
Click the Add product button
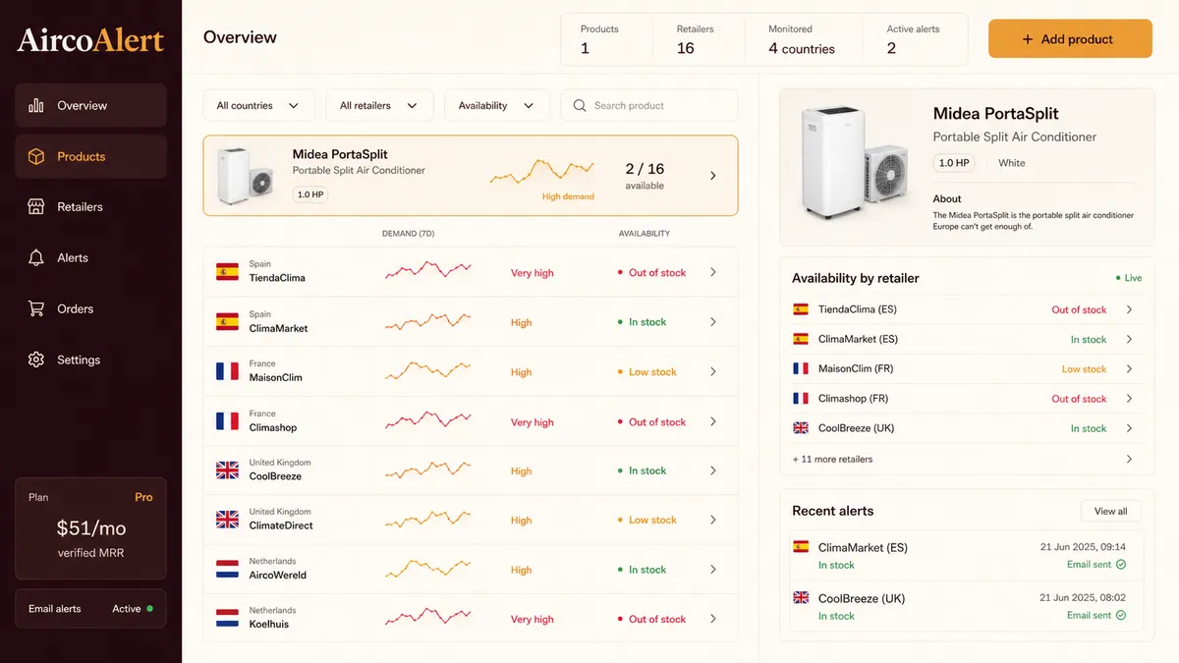1070,39
